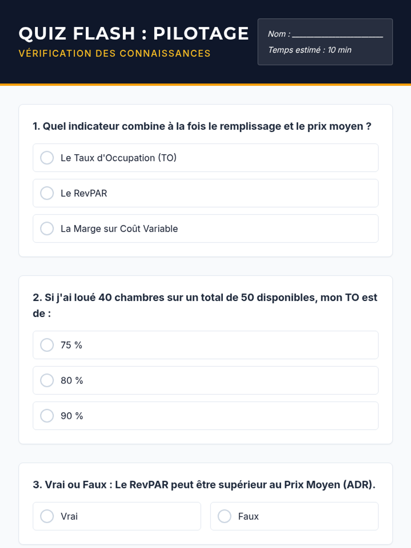
Task: Click the 'Le RevPAR' answer label text
Action: pyautogui.click(x=84, y=193)
